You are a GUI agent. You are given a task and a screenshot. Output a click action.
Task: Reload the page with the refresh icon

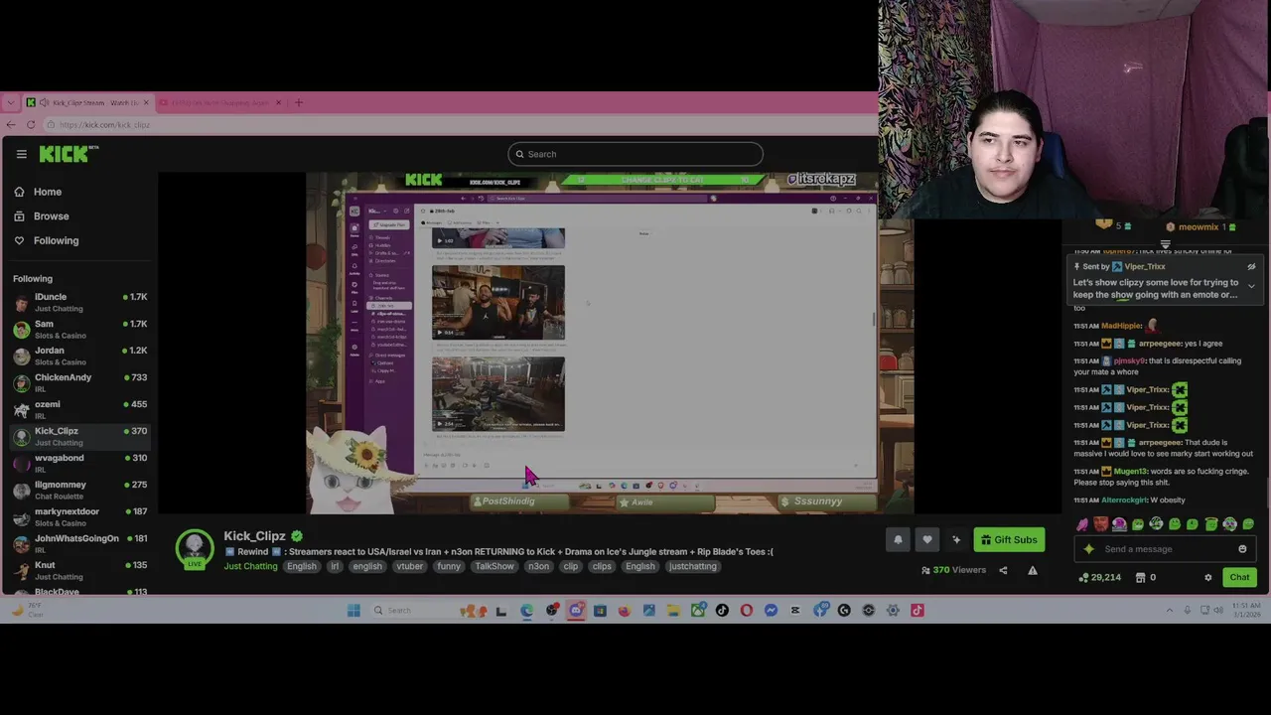[31, 124]
